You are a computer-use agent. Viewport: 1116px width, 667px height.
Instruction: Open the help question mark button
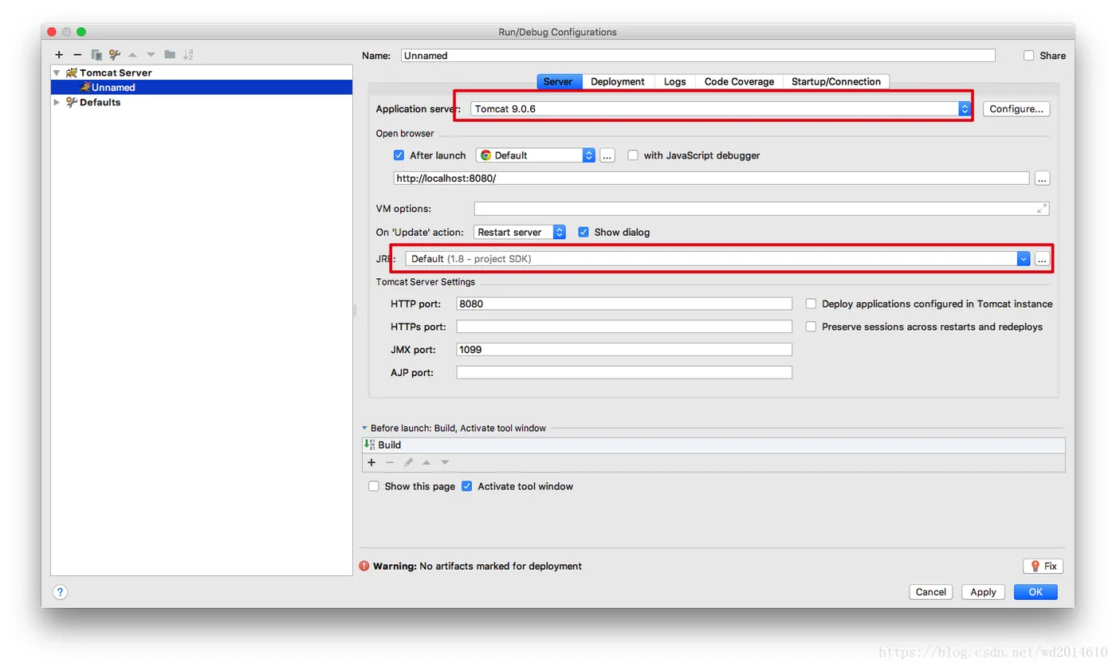(60, 592)
